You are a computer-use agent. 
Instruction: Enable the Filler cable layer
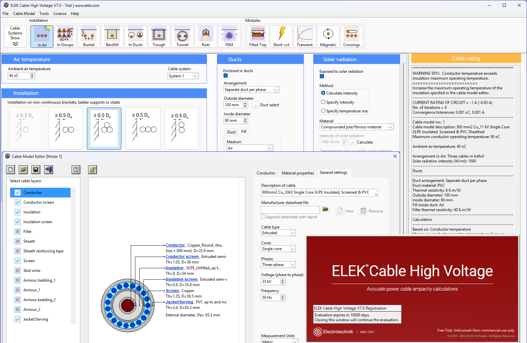[18, 232]
